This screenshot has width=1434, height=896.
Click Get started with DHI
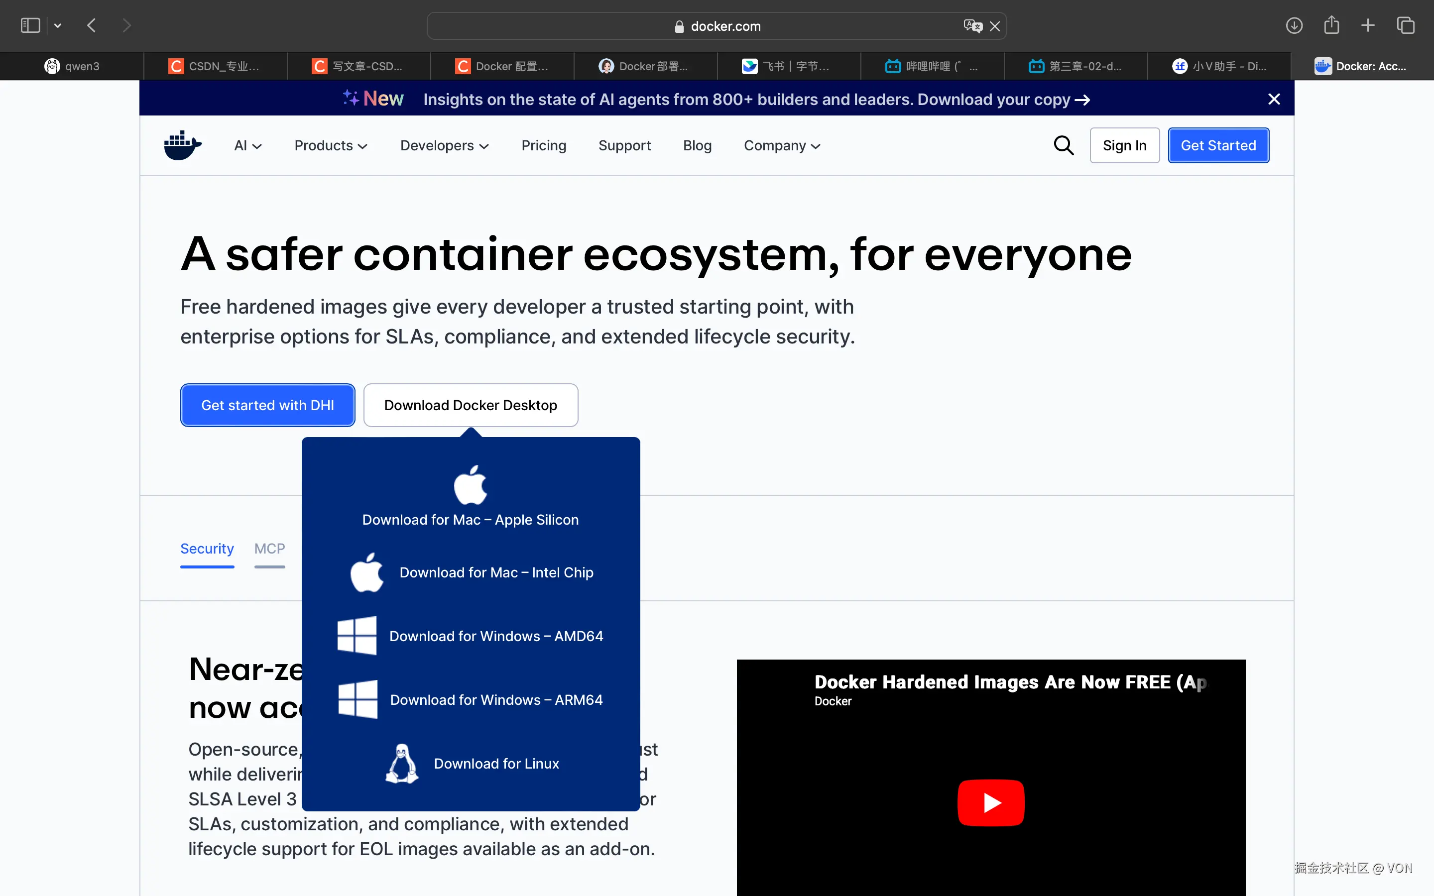pyautogui.click(x=267, y=405)
